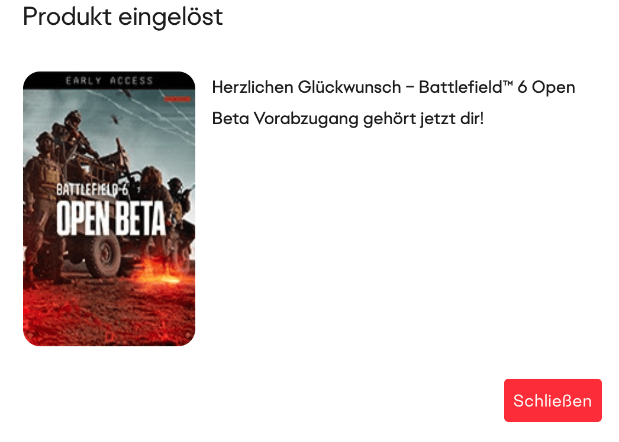Click the small red tag on the cover
The height and width of the screenshot is (442, 619).
[178, 99]
